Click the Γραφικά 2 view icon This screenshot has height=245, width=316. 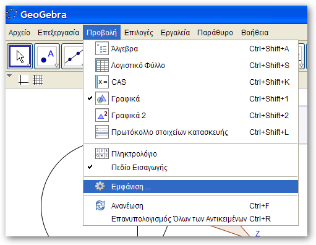pyautogui.click(x=102, y=115)
